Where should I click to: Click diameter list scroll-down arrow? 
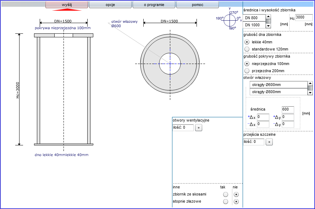click(268, 26)
